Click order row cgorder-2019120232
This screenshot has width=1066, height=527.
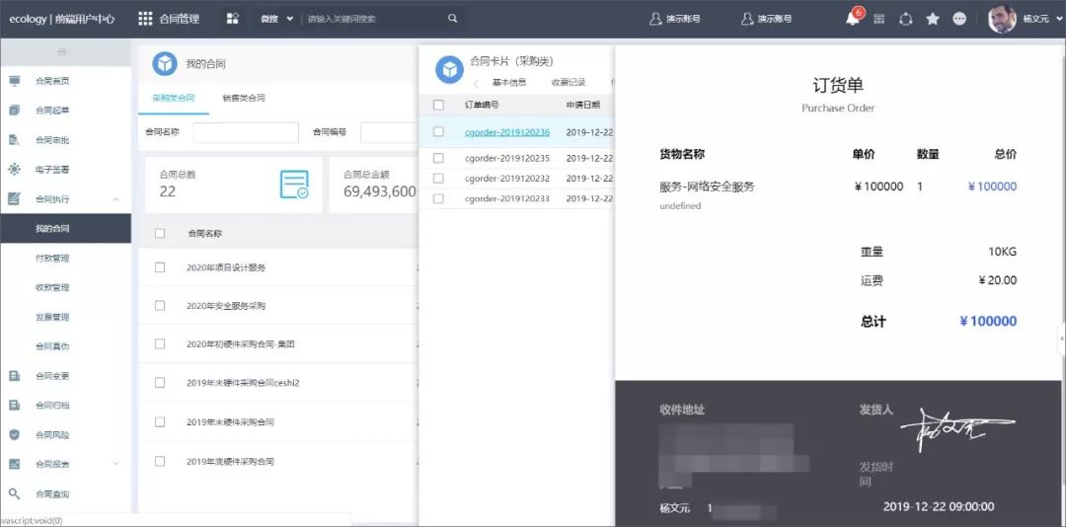coord(516,179)
